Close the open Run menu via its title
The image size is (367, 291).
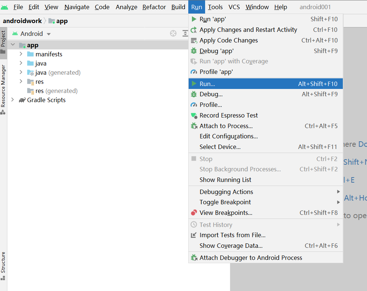pos(197,7)
